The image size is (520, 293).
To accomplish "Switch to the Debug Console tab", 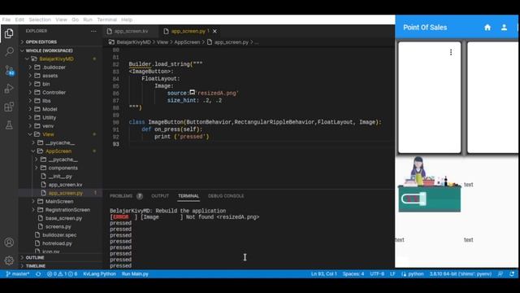I will pyautogui.click(x=226, y=196).
